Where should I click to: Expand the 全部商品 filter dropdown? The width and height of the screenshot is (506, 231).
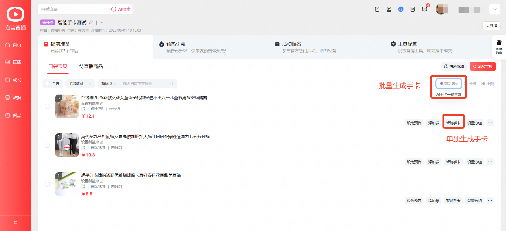point(80,83)
